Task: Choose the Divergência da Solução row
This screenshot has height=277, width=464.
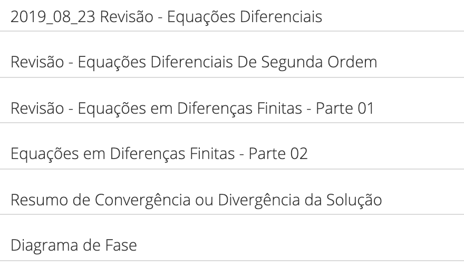Action: [232, 192]
